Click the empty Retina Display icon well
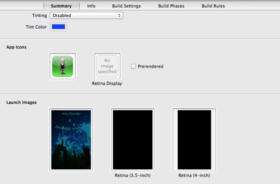 coord(107,66)
